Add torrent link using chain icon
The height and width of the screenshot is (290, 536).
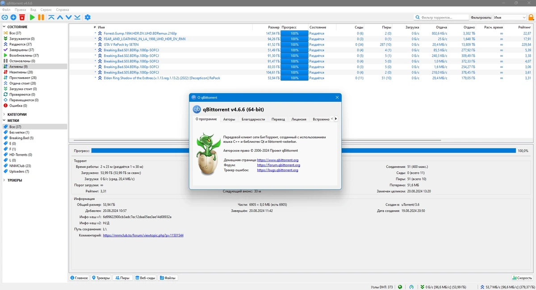[5, 17]
